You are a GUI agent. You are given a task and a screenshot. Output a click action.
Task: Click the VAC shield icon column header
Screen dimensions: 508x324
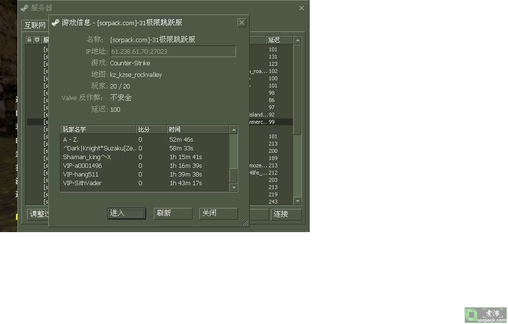[x=37, y=40]
